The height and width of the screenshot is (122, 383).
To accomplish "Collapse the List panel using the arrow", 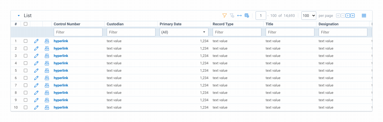I will (19, 16).
